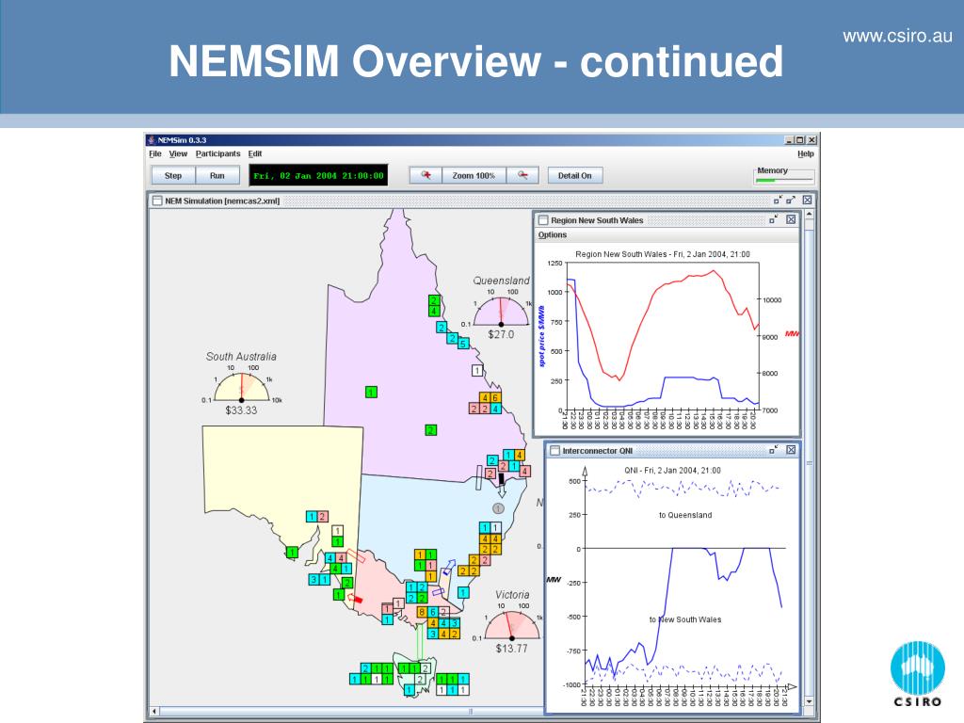Click the South Australia spot price gauge

click(x=242, y=387)
